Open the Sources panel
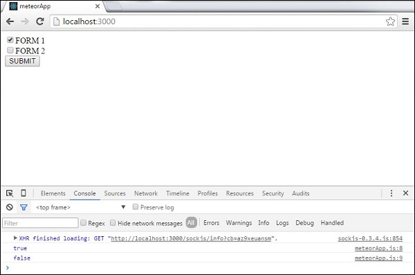This screenshot has width=415, height=275. click(115, 193)
